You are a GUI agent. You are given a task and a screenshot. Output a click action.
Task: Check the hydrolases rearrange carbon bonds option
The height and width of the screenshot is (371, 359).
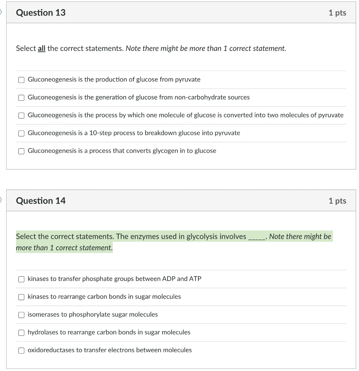tap(21, 332)
